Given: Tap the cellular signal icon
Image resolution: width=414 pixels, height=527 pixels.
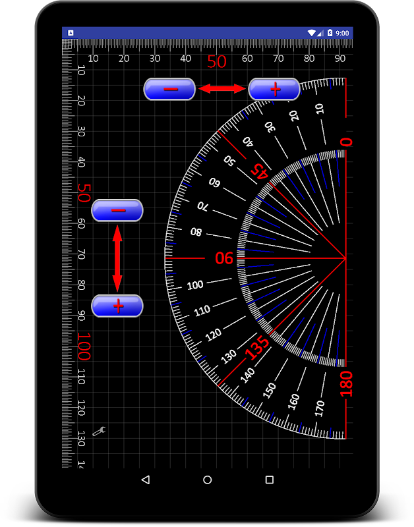Looking at the screenshot, I should click(x=320, y=33).
